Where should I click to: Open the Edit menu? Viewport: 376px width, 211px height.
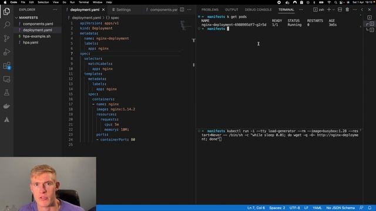tap(31, 2)
